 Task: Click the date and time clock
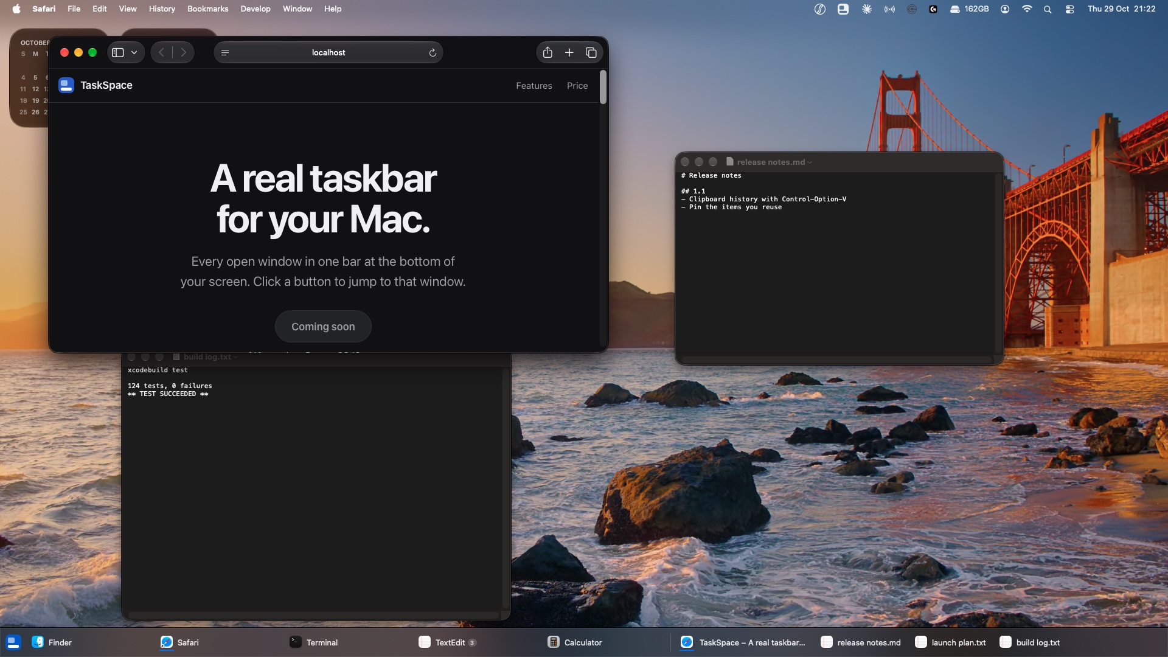1121,9
